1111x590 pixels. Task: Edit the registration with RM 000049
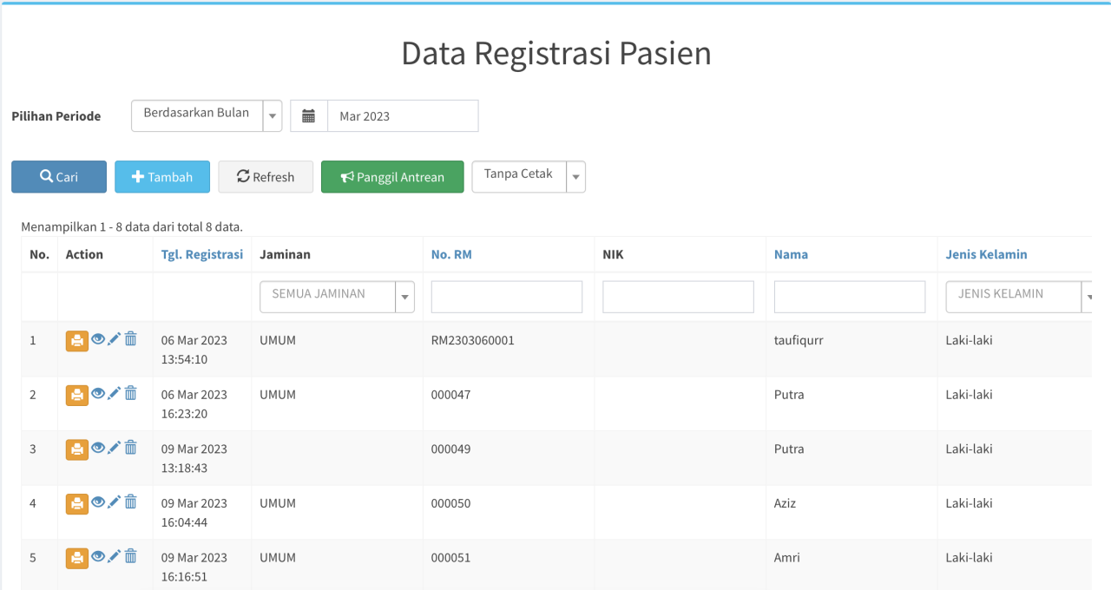(x=114, y=448)
